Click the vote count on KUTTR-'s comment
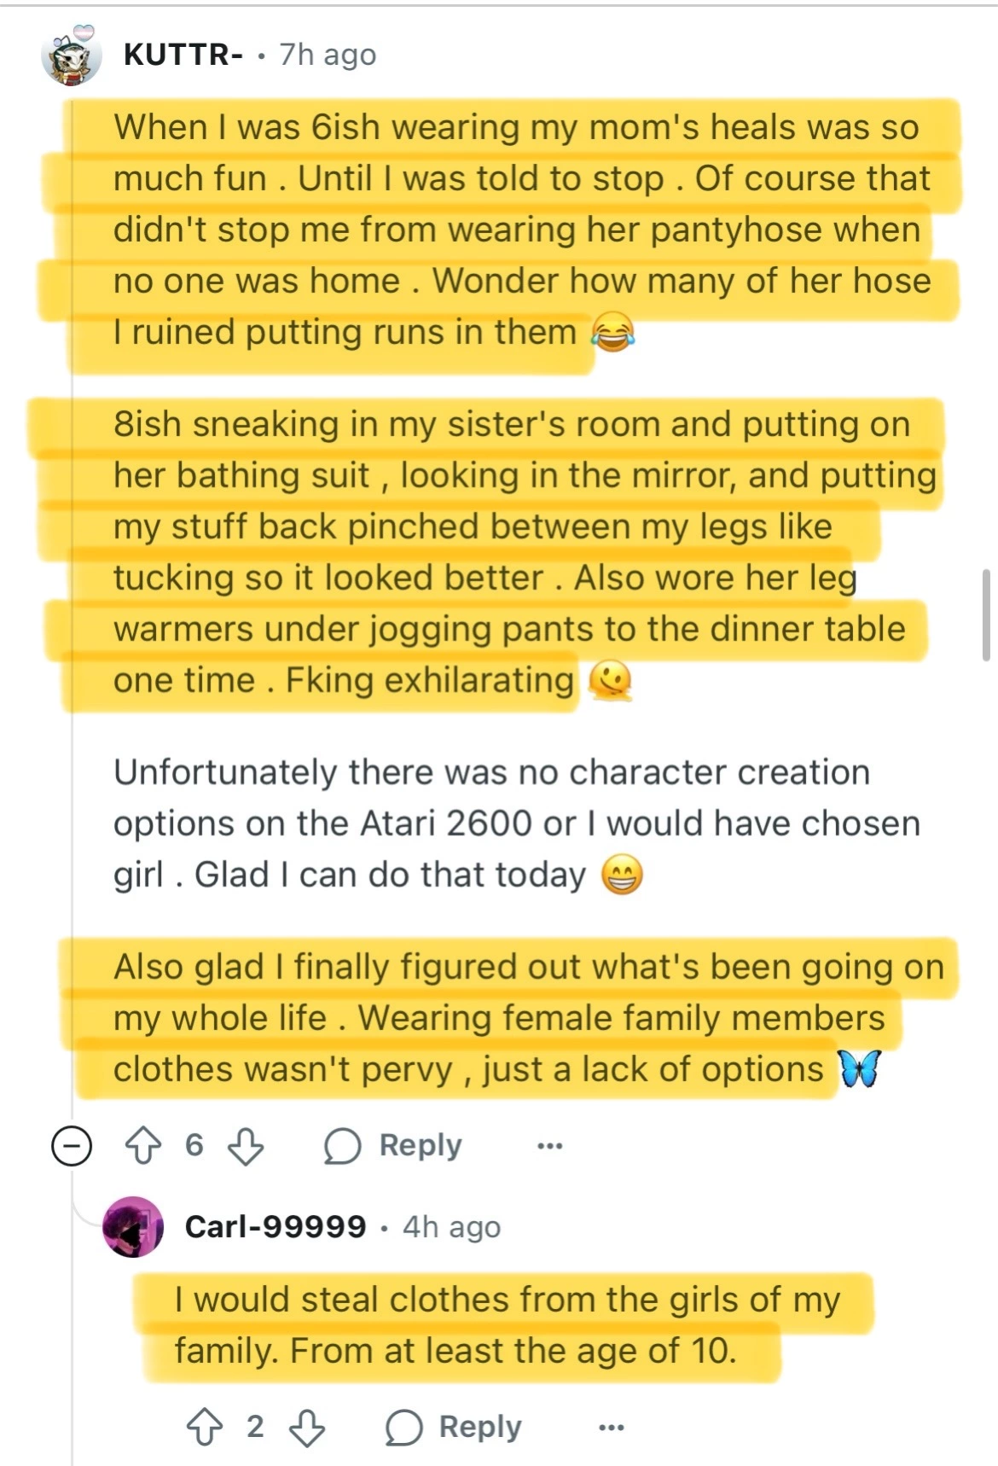The height and width of the screenshot is (1466, 998). tap(194, 1145)
